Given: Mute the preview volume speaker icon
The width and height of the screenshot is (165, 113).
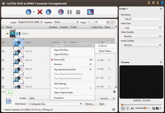Looking at the screenshot, I should 133,108.
